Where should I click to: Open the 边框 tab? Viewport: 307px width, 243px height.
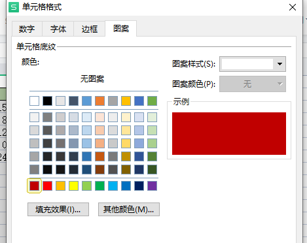[x=90, y=29]
